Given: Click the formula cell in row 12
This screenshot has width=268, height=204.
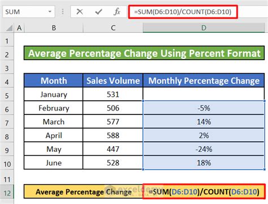Looking at the screenshot, I should point(204,192).
